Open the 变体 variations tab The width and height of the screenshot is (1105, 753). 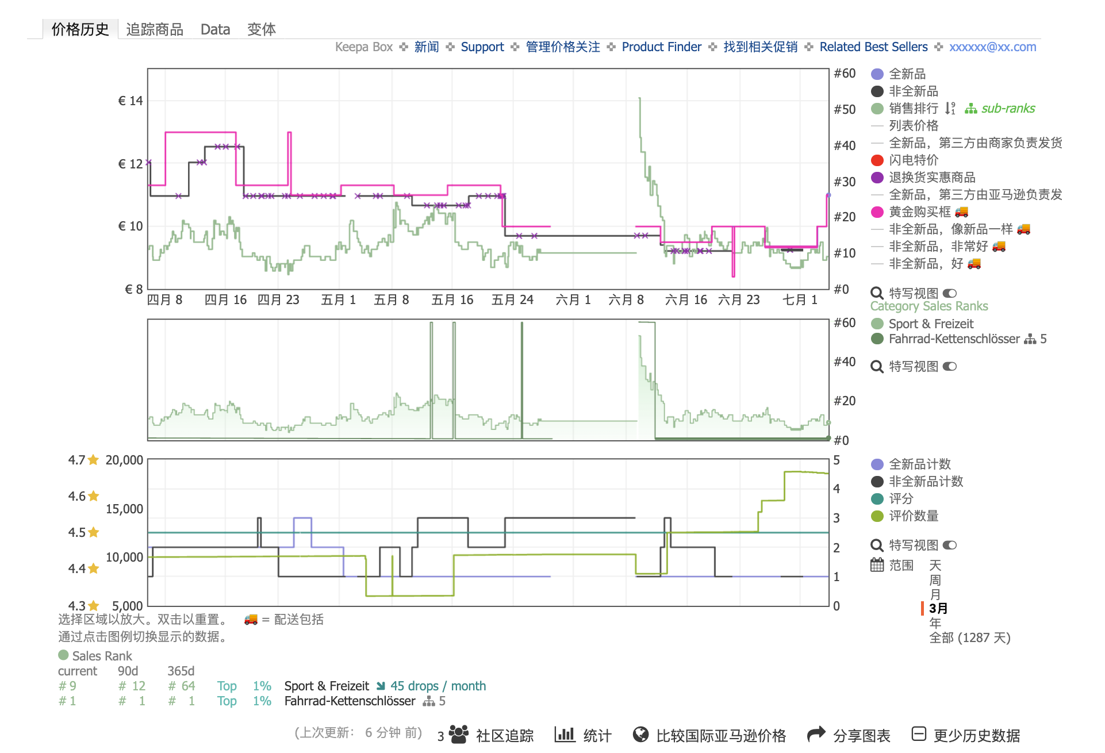point(261,29)
